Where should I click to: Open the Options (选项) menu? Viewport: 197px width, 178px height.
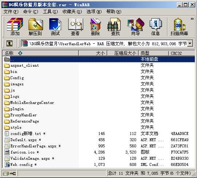[94, 12]
